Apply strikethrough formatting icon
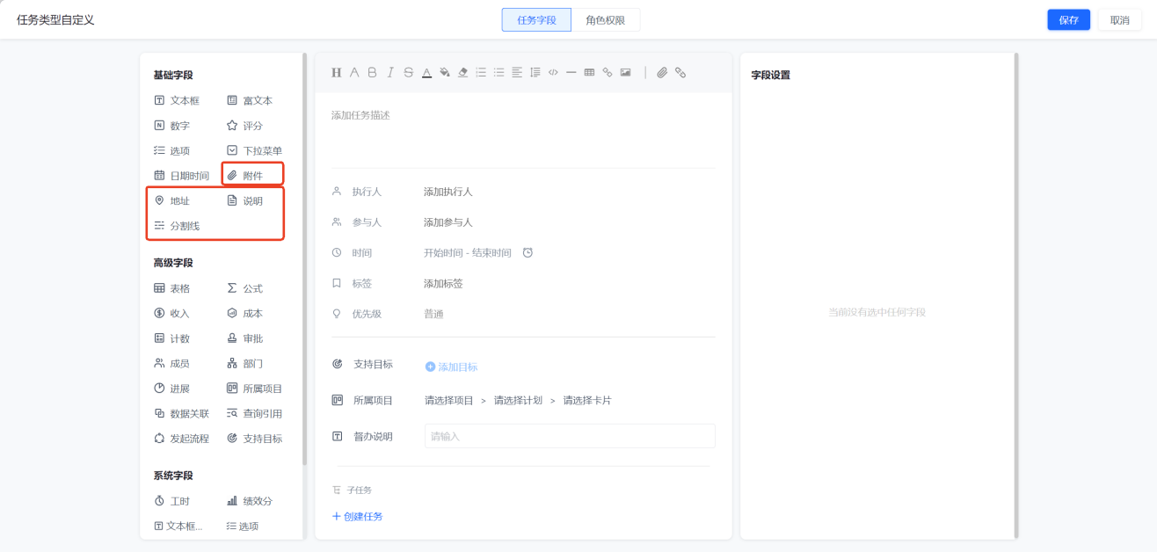 408,73
